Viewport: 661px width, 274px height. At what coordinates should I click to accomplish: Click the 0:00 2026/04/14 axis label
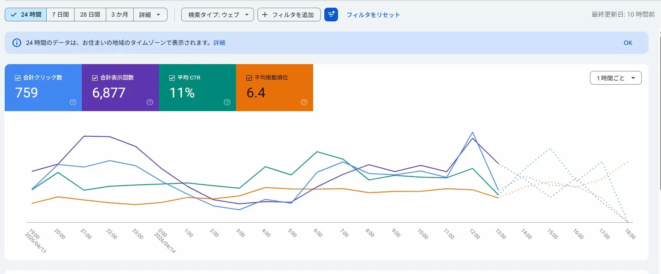click(x=165, y=241)
